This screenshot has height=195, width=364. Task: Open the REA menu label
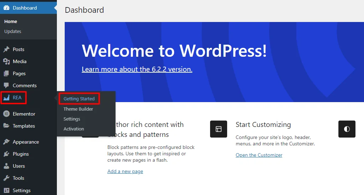17,97
